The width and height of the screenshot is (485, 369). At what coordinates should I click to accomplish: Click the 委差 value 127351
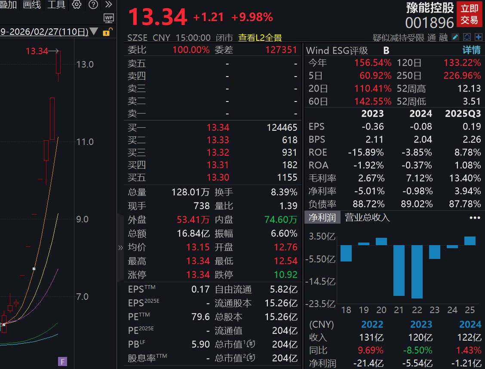pos(281,50)
